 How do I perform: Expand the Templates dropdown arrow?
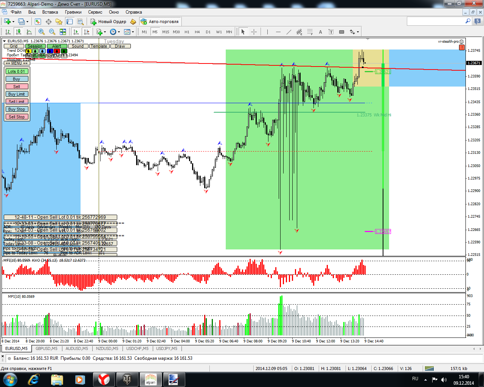click(133, 32)
